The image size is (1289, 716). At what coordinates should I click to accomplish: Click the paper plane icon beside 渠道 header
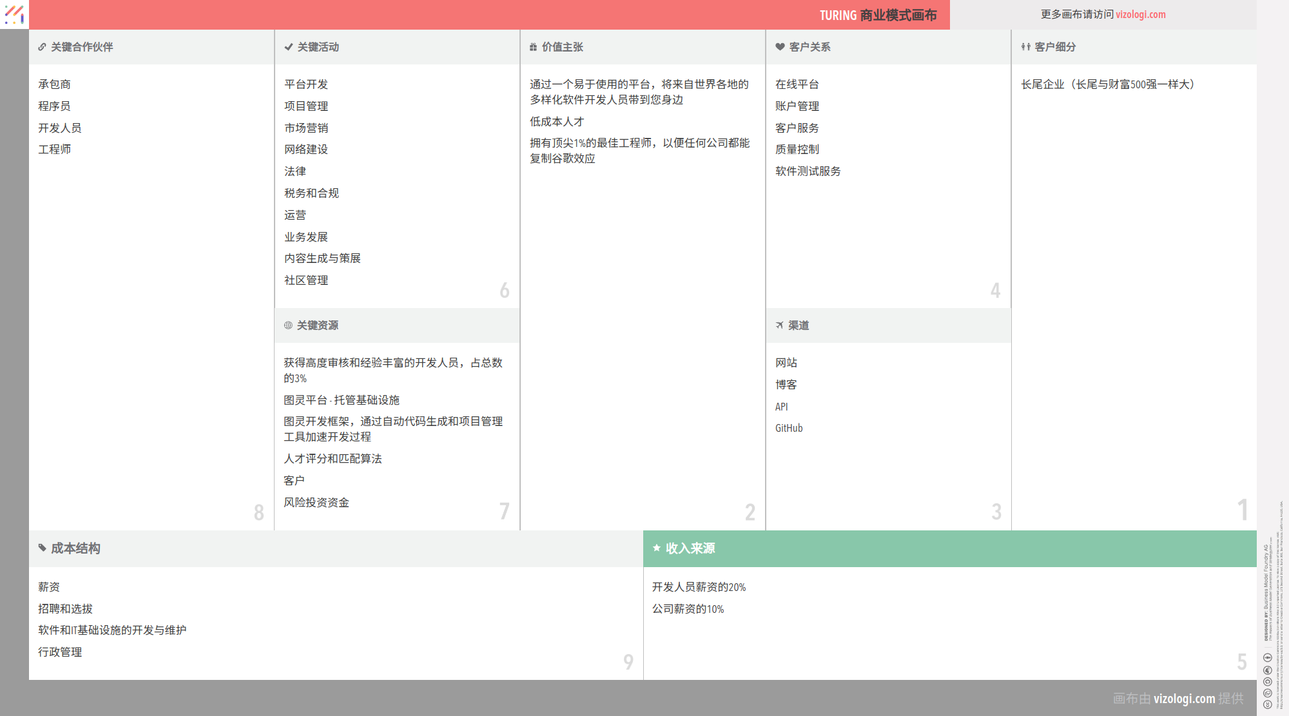[x=779, y=325]
